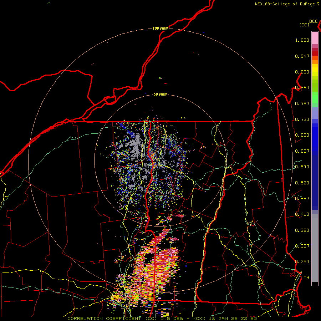This screenshot has height=321, width=321.
Task: Click the CORRELATION COEFFICIENT (CC) caption text
Action: point(112,319)
